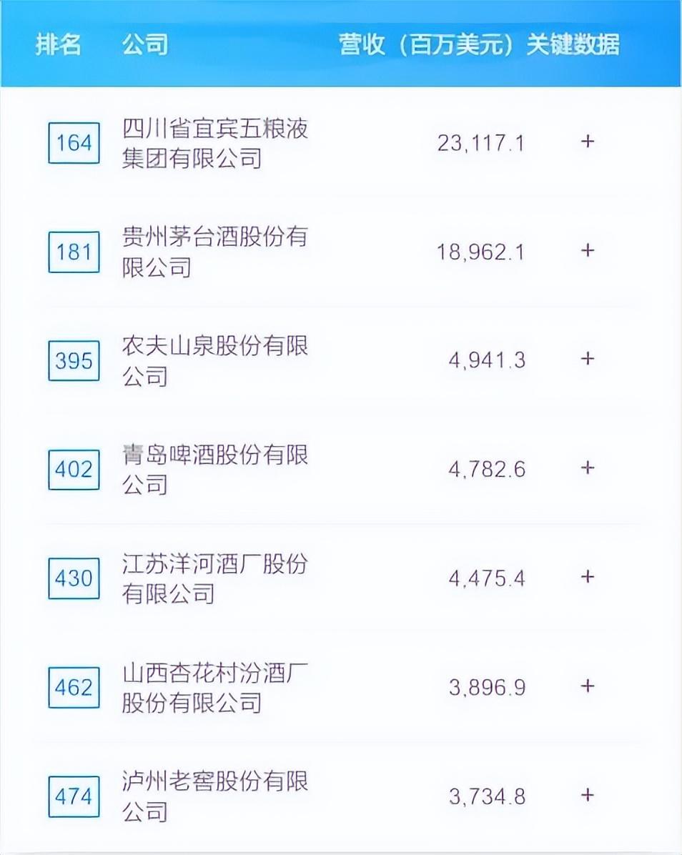Viewport: 682px width, 855px height.
Task: Click rank badge 430
Action: [74, 578]
